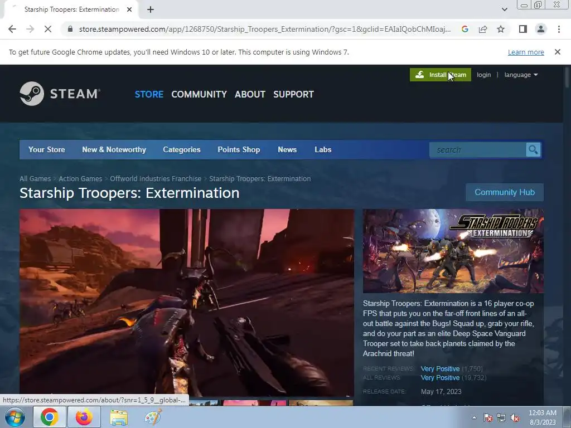Open the SUPPORT page
Viewport: 571px width, 428px height.
[293, 94]
